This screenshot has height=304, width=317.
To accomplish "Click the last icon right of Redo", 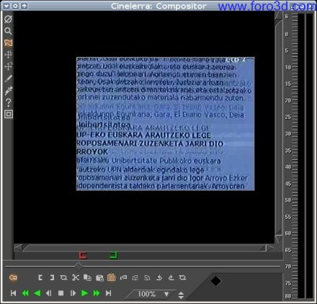I will [x=182, y=278].
